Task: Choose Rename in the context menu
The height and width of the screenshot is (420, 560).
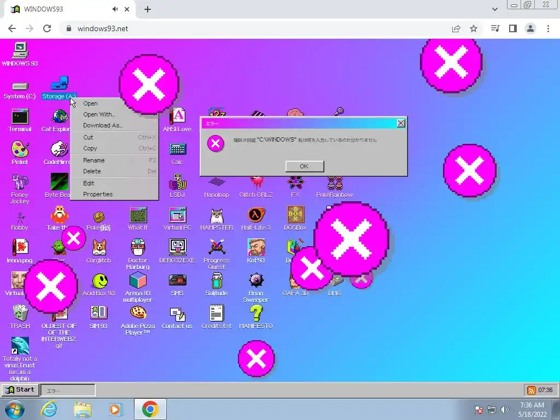Action: click(x=114, y=160)
